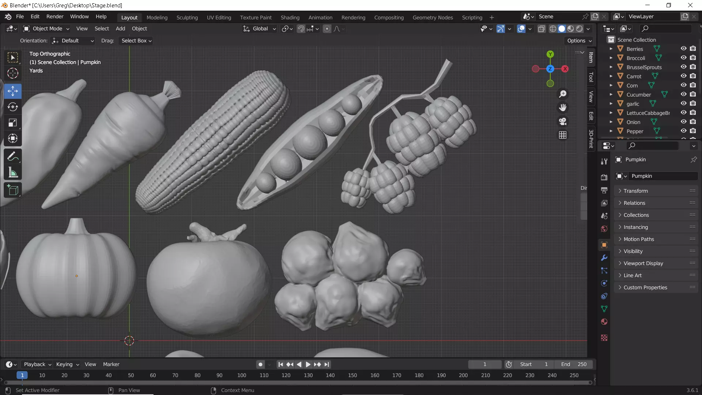Open the Material properties tab icon

point(604,322)
